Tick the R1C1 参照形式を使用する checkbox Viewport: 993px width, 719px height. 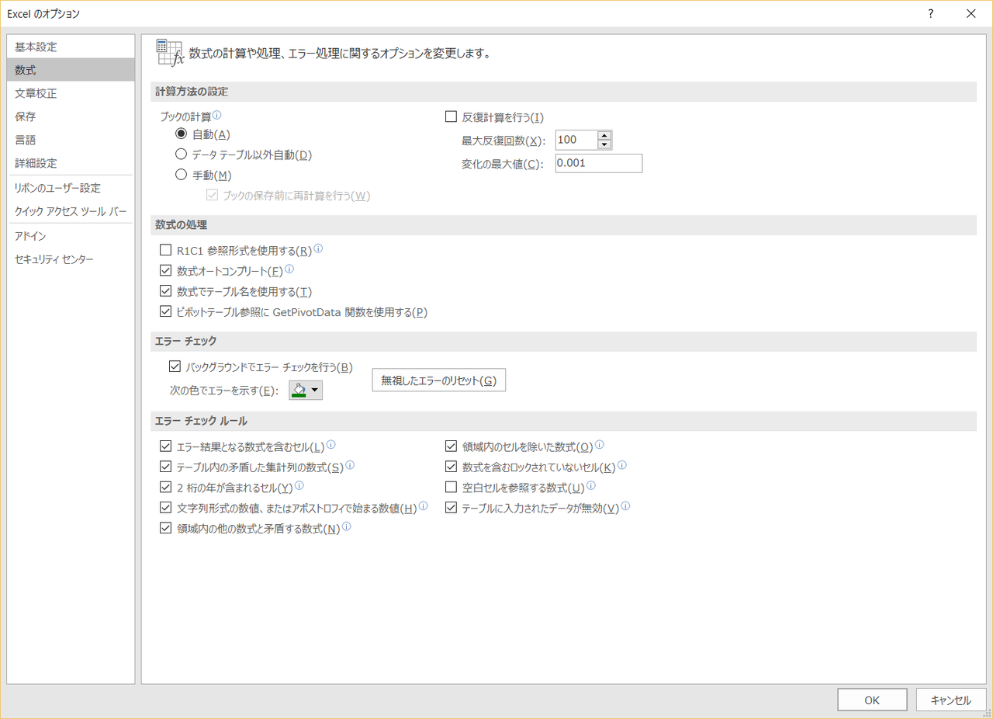(x=164, y=251)
